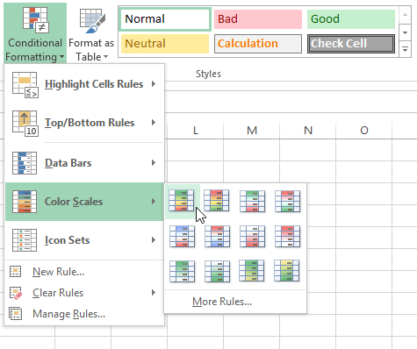Viewport: 417px width, 349px height.
Task: Open Clear Rules submenu
Action: [x=84, y=293]
